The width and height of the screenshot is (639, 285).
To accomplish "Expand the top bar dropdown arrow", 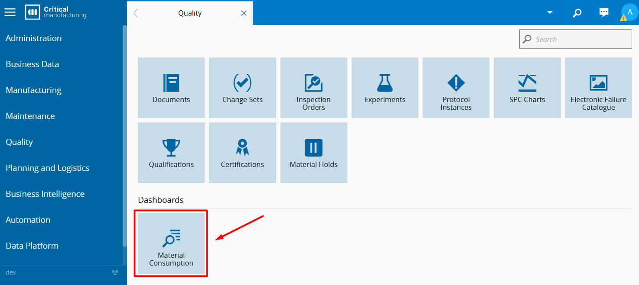I will [550, 12].
